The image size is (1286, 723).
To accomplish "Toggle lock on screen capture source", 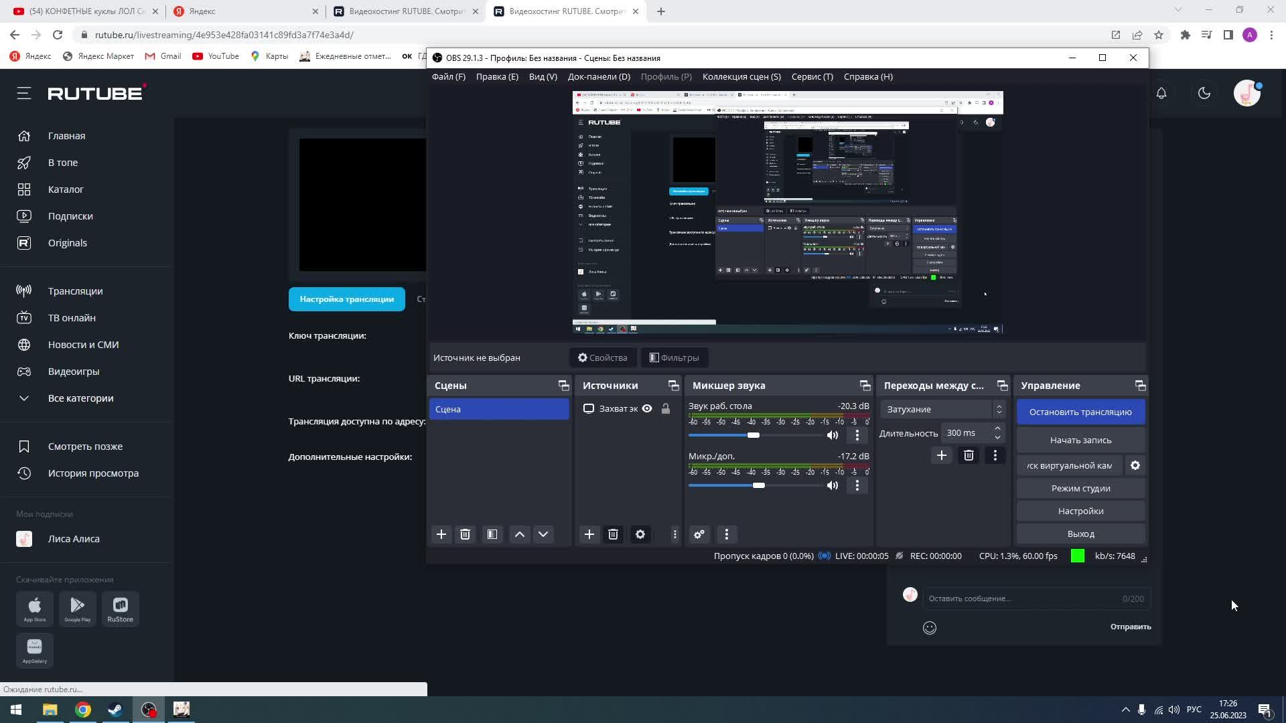I will click(666, 408).
